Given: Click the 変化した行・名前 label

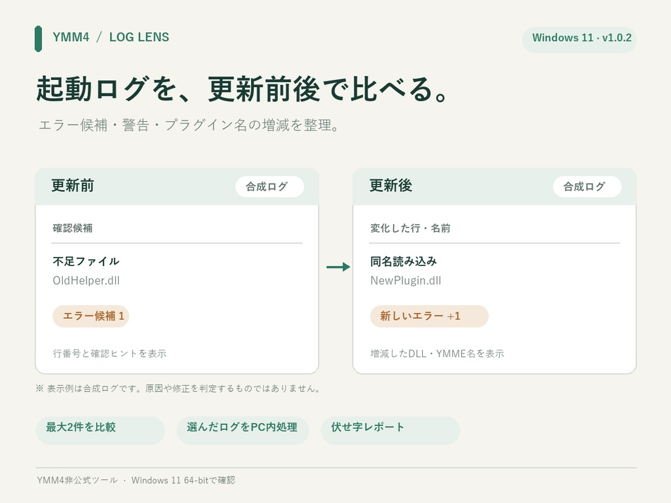Looking at the screenshot, I should coord(410,228).
